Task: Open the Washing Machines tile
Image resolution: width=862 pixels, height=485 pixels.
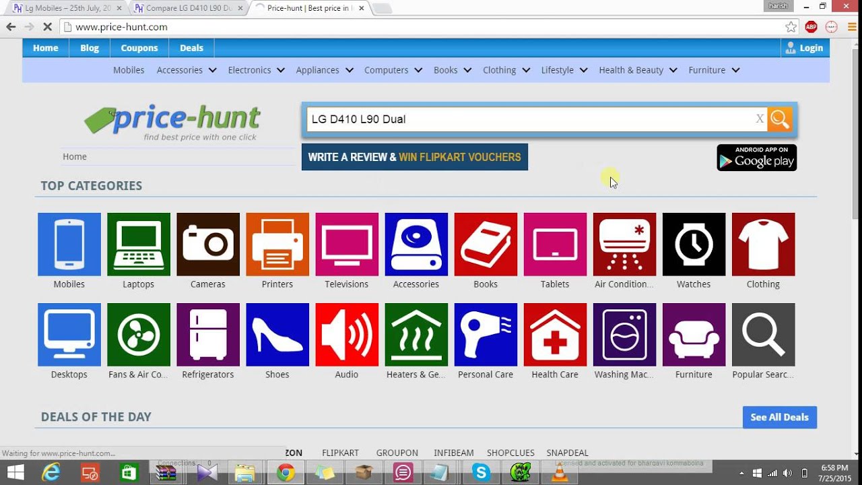Action: pyautogui.click(x=624, y=335)
